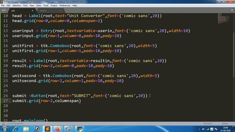The image size is (235, 132).
Task: Launch Internet Explorer from taskbar
Action: 15,129
